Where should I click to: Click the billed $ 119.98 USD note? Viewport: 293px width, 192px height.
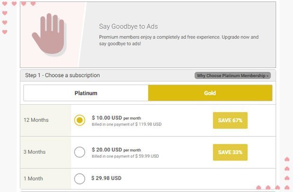(x=127, y=124)
